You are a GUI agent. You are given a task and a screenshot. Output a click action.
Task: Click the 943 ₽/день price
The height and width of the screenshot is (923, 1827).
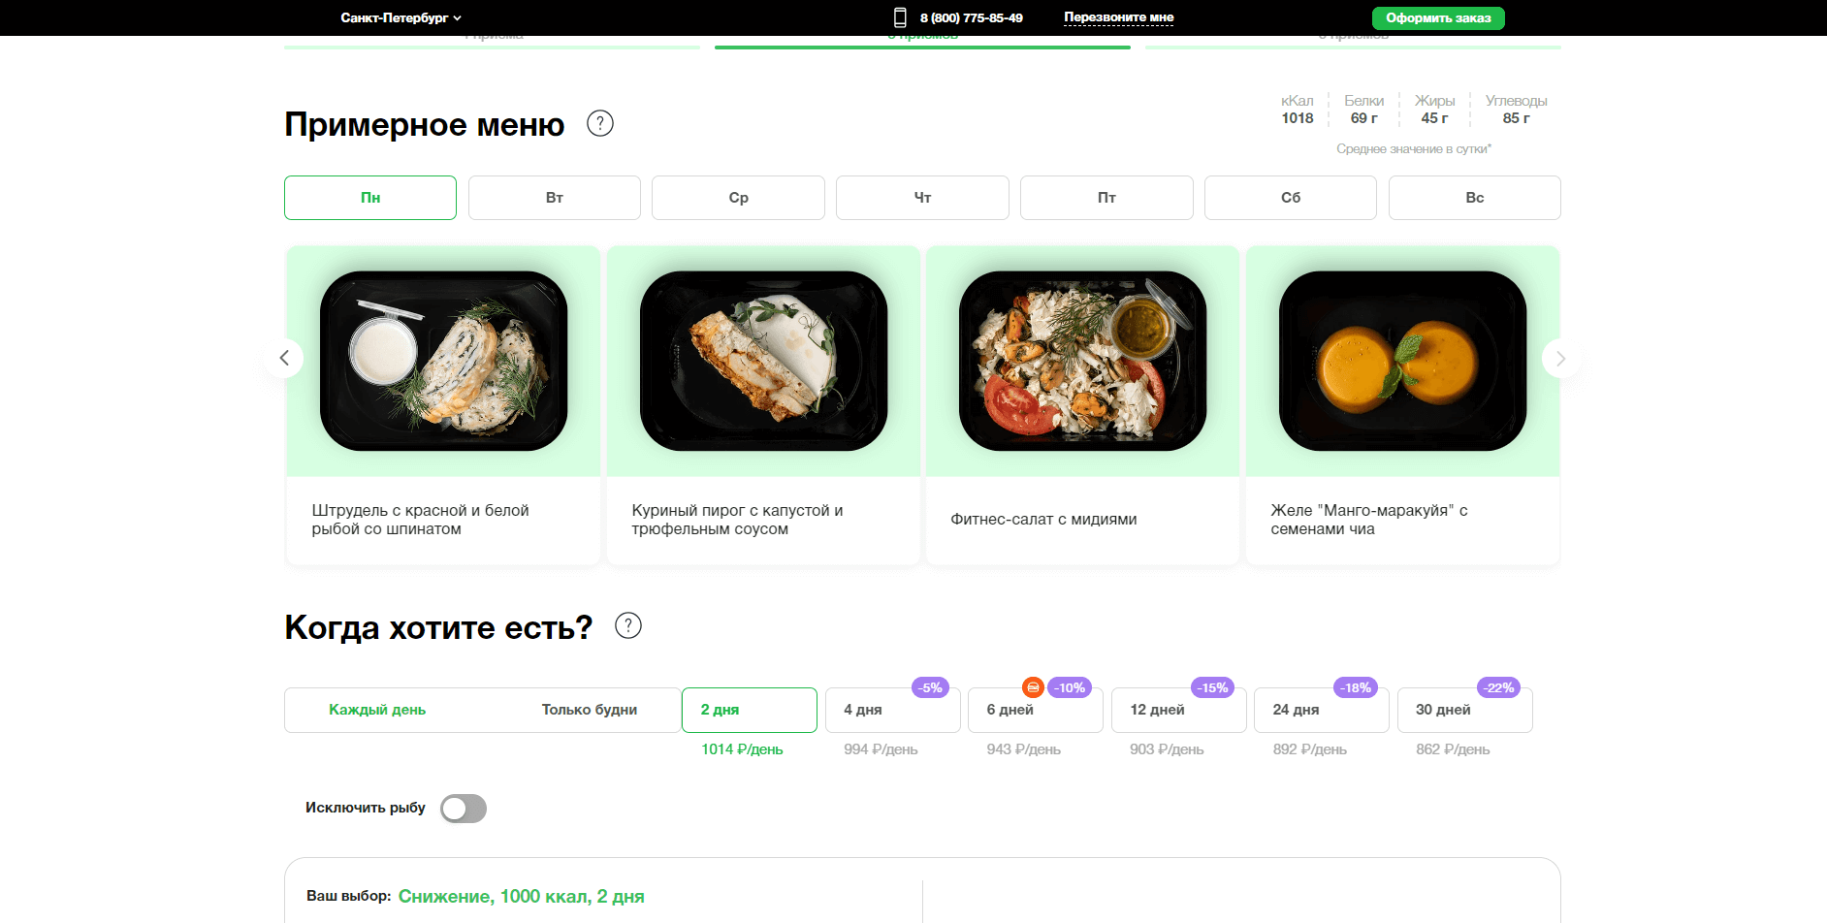point(1024,749)
